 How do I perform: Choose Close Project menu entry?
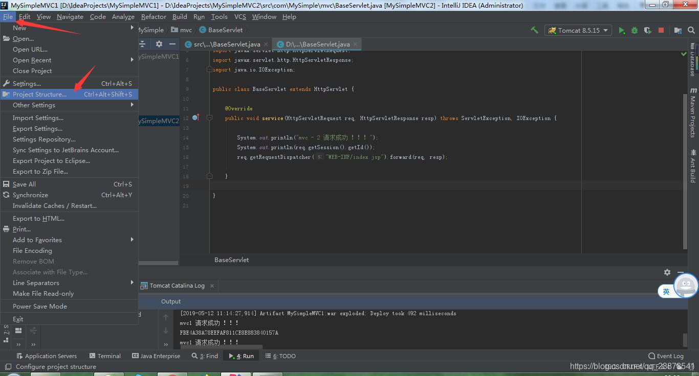[69, 70]
